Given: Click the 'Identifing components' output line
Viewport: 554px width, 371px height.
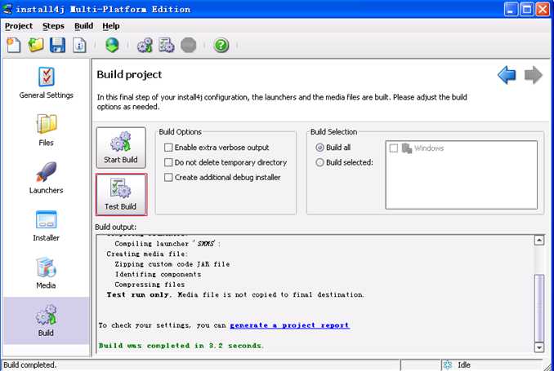Looking at the screenshot, I should tap(158, 274).
